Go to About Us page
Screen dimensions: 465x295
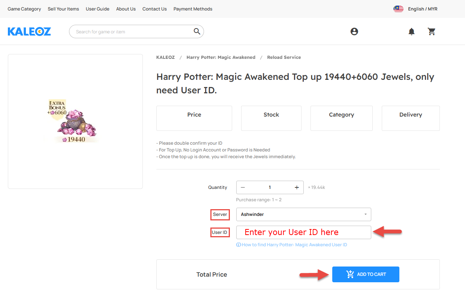[x=126, y=9]
